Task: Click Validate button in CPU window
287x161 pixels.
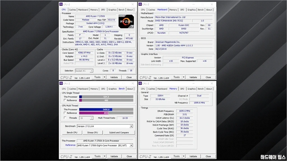Action: (114, 77)
